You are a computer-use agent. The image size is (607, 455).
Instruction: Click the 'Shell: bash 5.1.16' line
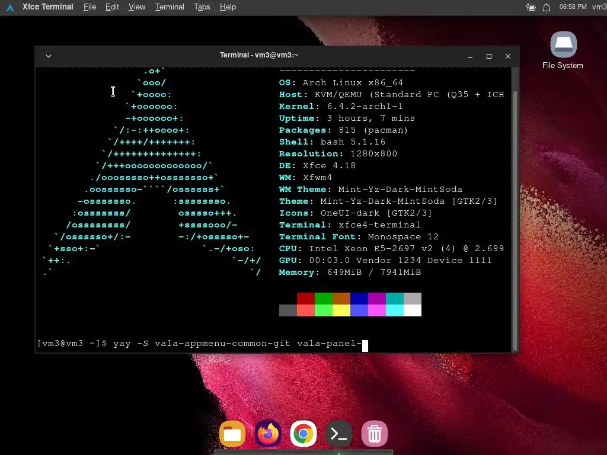[x=332, y=142]
